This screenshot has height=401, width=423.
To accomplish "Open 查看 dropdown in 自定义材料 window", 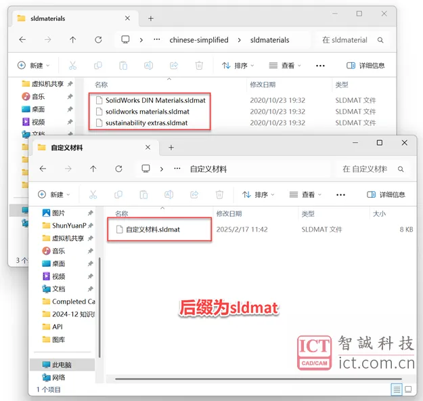I will pyautogui.click(x=305, y=194).
